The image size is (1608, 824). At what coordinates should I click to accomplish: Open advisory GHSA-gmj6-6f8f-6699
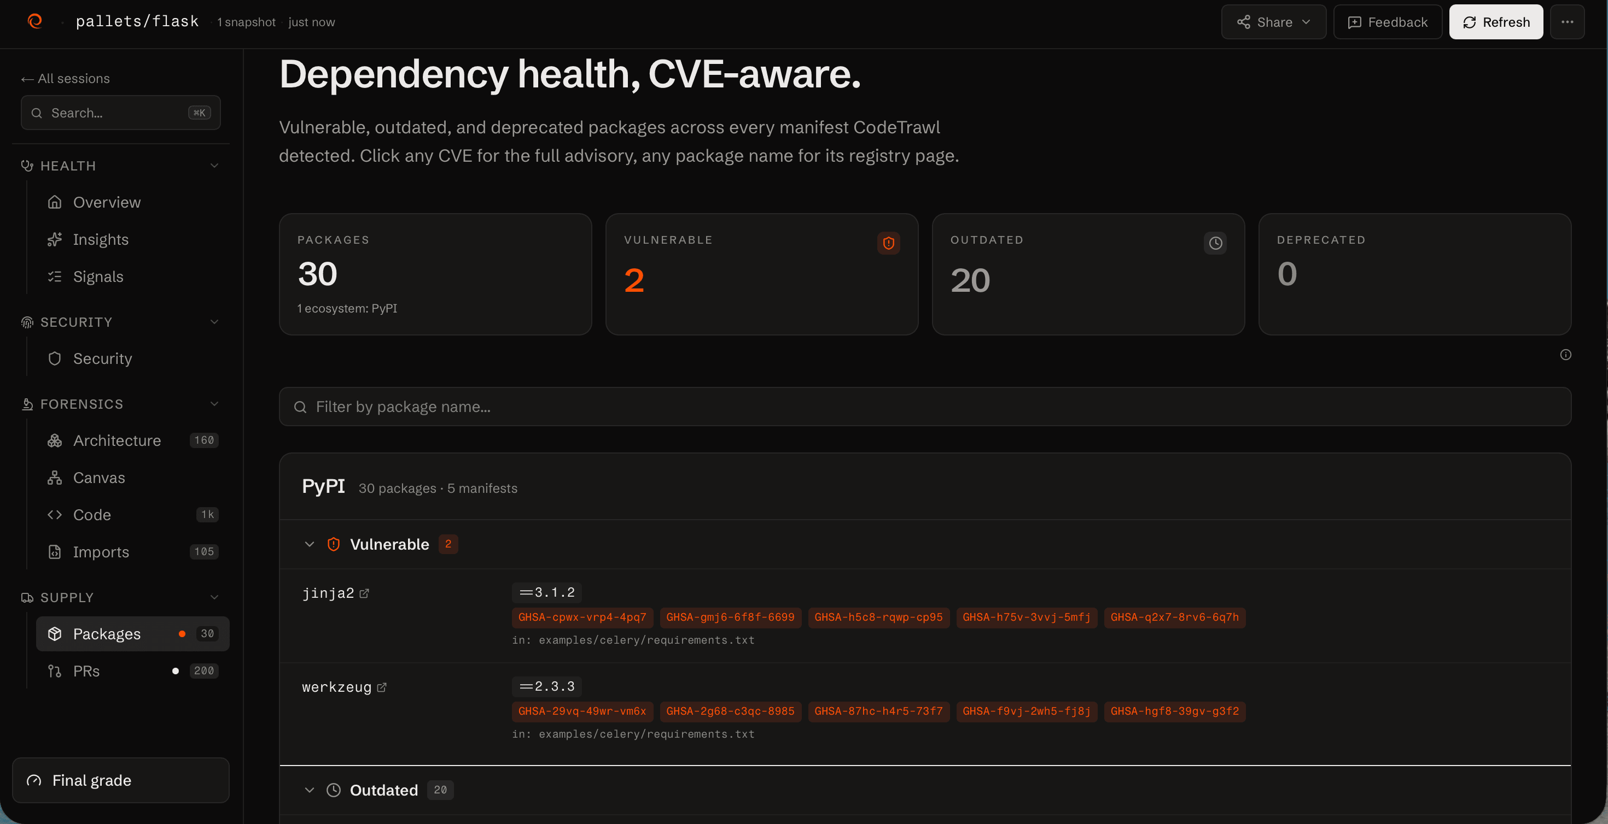(x=730, y=617)
